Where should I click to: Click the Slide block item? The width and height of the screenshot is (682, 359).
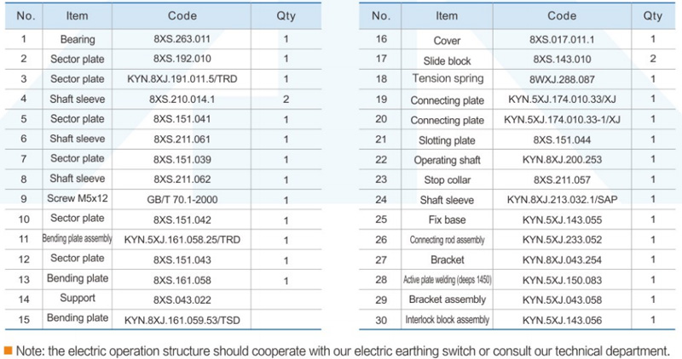click(x=447, y=60)
